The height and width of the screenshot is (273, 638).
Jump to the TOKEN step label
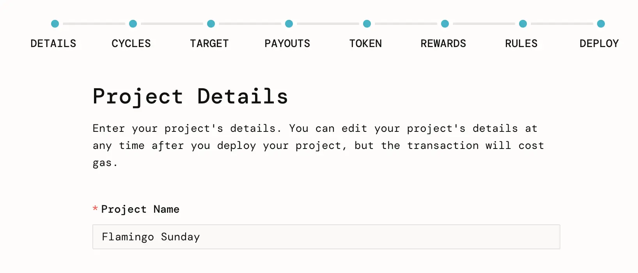point(365,44)
